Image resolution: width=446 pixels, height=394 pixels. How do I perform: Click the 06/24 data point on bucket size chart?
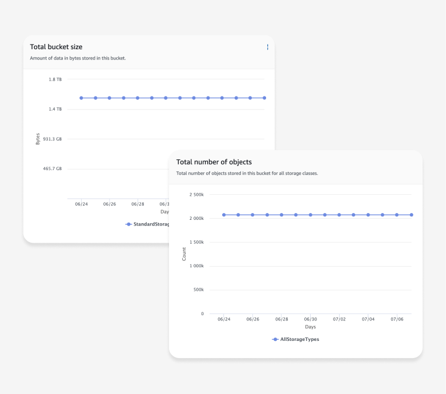coord(81,98)
